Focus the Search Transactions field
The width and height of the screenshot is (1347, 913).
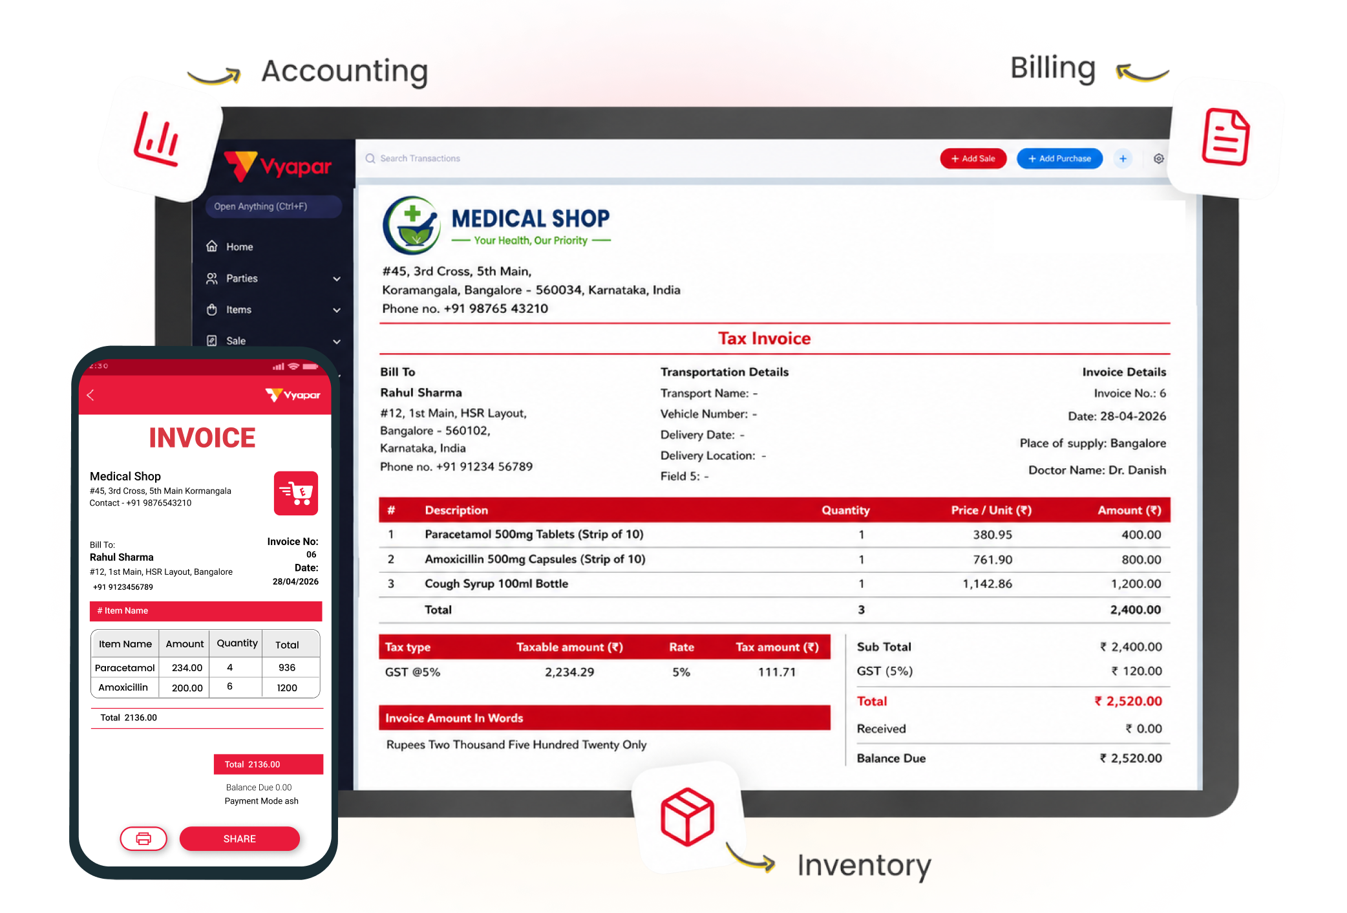[420, 158]
